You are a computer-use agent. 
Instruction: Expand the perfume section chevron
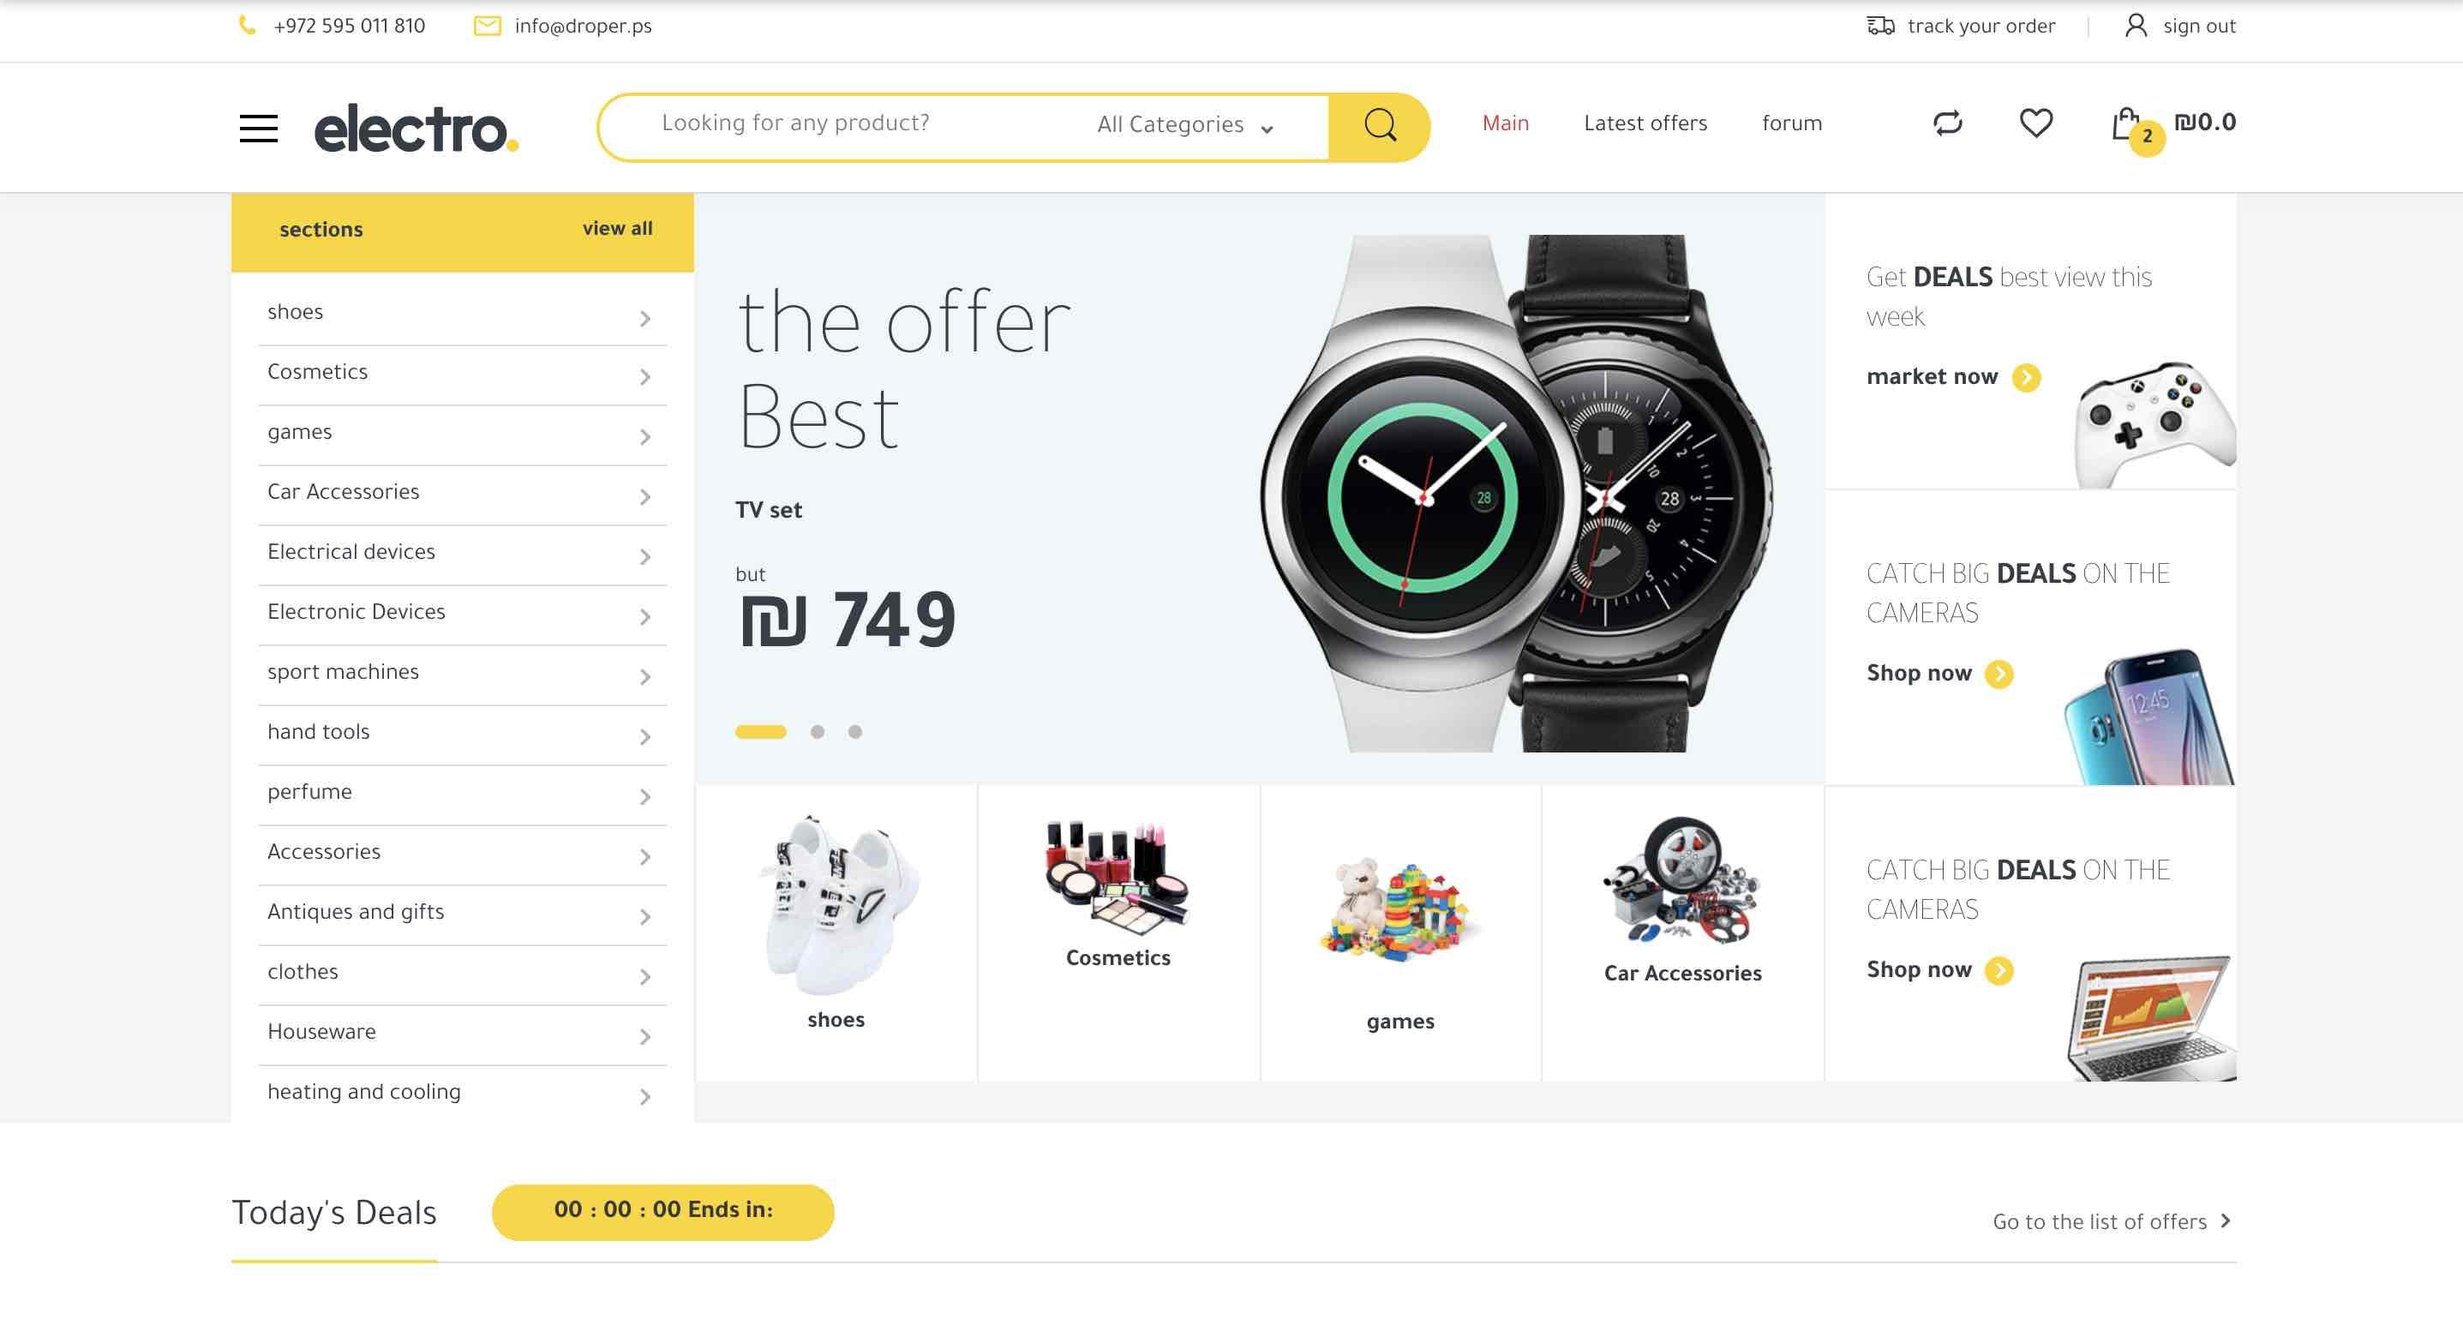(645, 797)
